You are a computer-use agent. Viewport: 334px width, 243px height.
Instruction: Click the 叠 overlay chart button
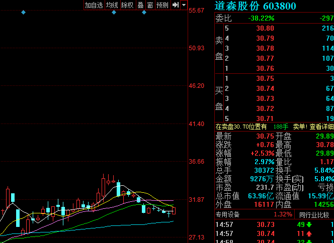tap(140, 5)
